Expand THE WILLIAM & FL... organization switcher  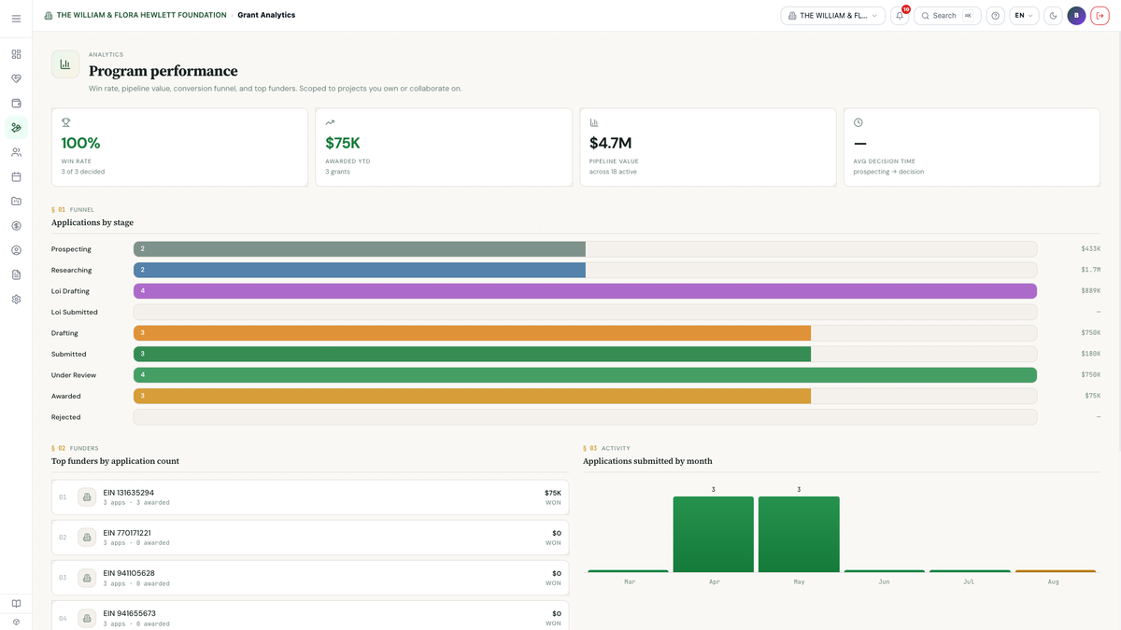click(x=832, y=16)
